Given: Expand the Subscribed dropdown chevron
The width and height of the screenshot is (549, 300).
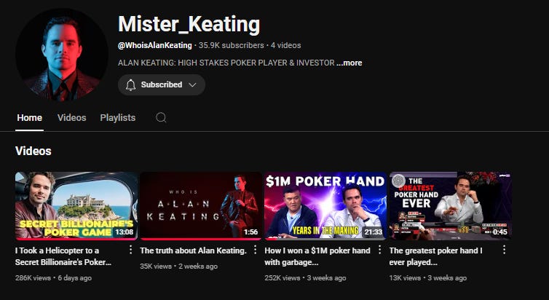Looking at the screenshot, I should tap(192, 84).
